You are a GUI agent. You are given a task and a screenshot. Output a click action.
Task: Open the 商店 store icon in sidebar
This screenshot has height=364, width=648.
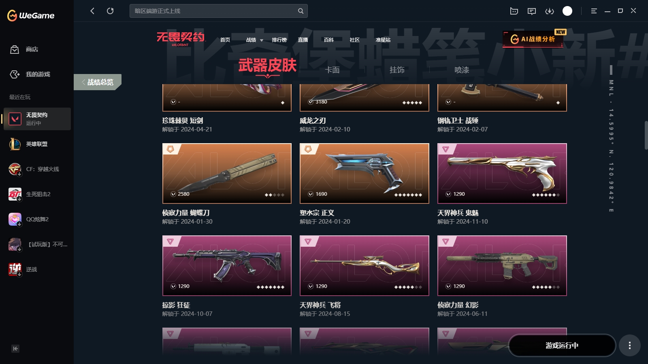coord(15,49)
